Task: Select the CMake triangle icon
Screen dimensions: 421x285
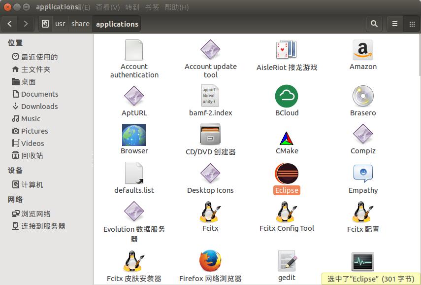Action: [287, 139]
